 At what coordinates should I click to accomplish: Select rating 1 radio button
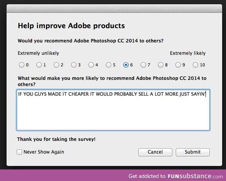coord(39,65)
